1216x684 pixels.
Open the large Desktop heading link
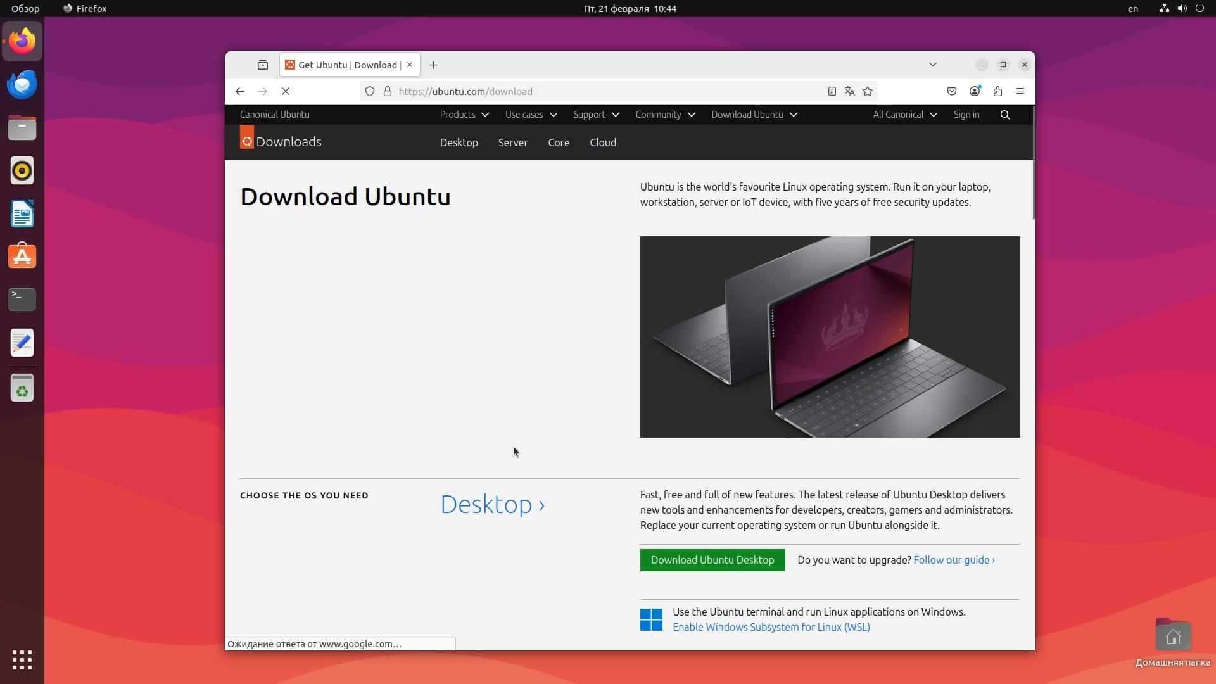492,504
